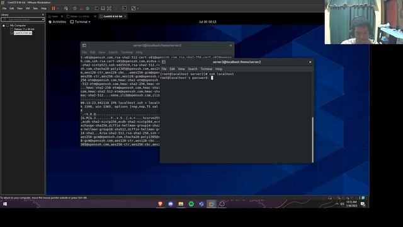Pause the virtual machine with orange button

54,8
